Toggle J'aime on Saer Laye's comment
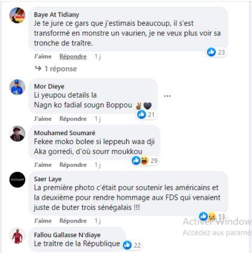Image resolution: width=252 pixels, height=253 pixels. 42,221
